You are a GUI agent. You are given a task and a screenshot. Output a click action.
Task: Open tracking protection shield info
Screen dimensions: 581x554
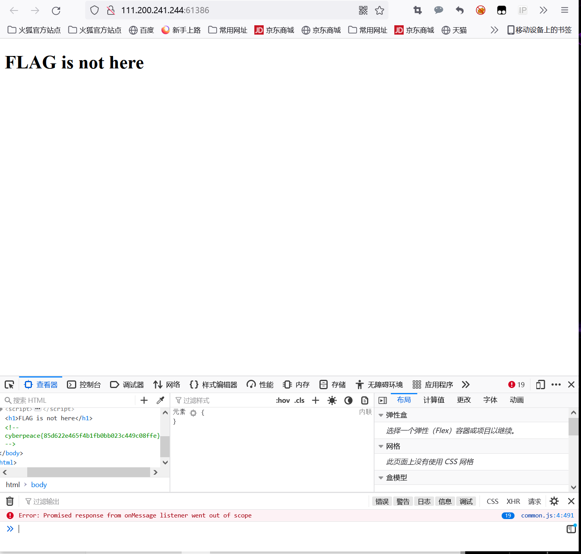[94, 10]
